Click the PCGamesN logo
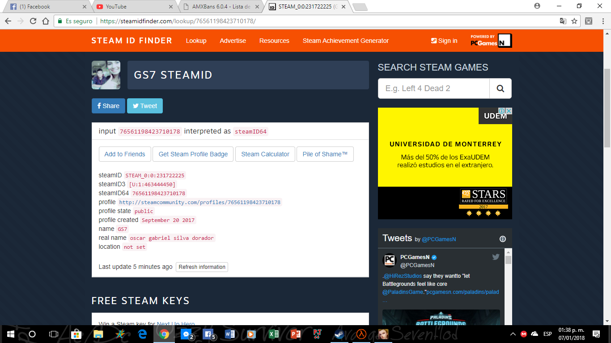This screenshot has height=343, width=611. [x=491, y=41]
